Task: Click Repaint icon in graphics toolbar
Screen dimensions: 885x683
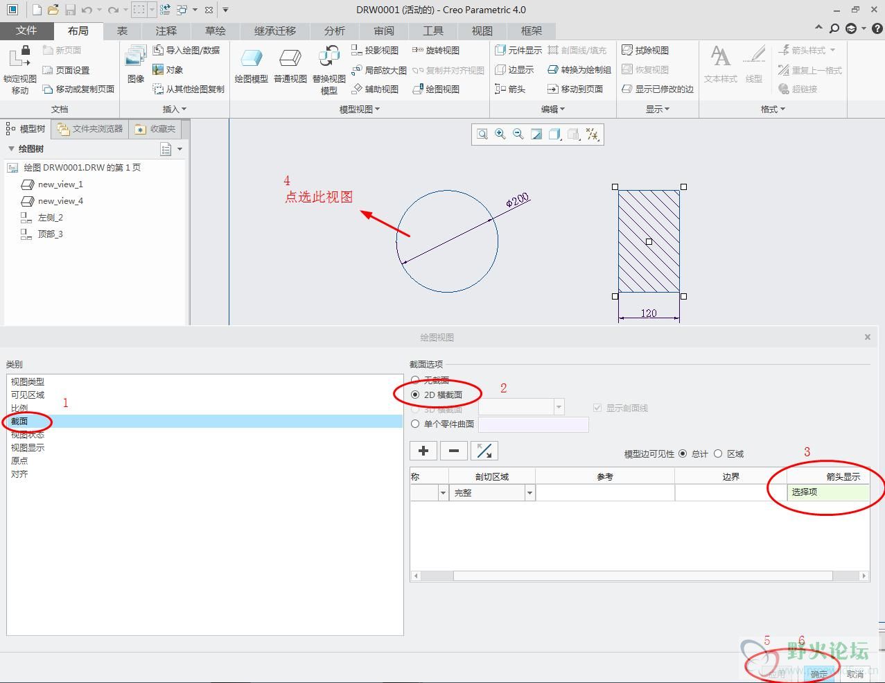Action: (536, 135)
